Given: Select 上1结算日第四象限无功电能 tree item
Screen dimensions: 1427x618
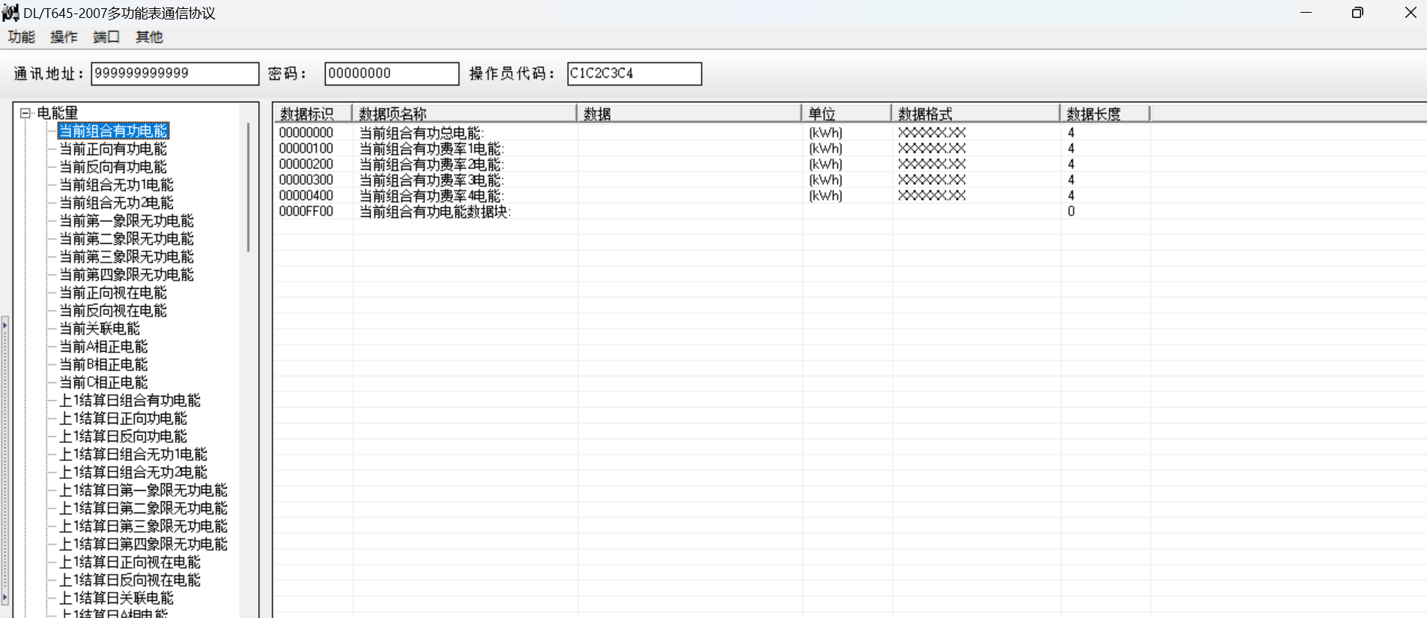Looking at the screenshot, I should tap(144, 544).
